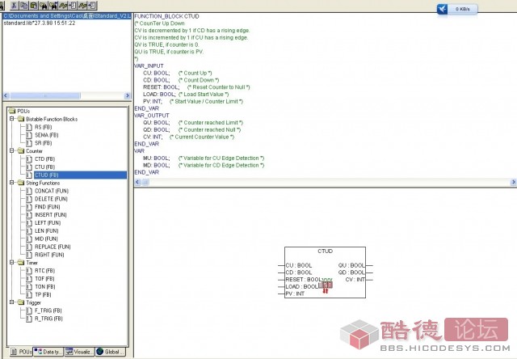517x359 pixels.
Task: Collapse the Counter folder node
Action: pos(11,150)
